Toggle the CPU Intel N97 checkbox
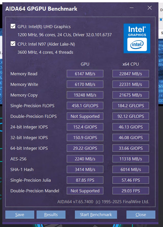This screenshot has height=227, width=163. pyautogui.click(x=13, y=44)
